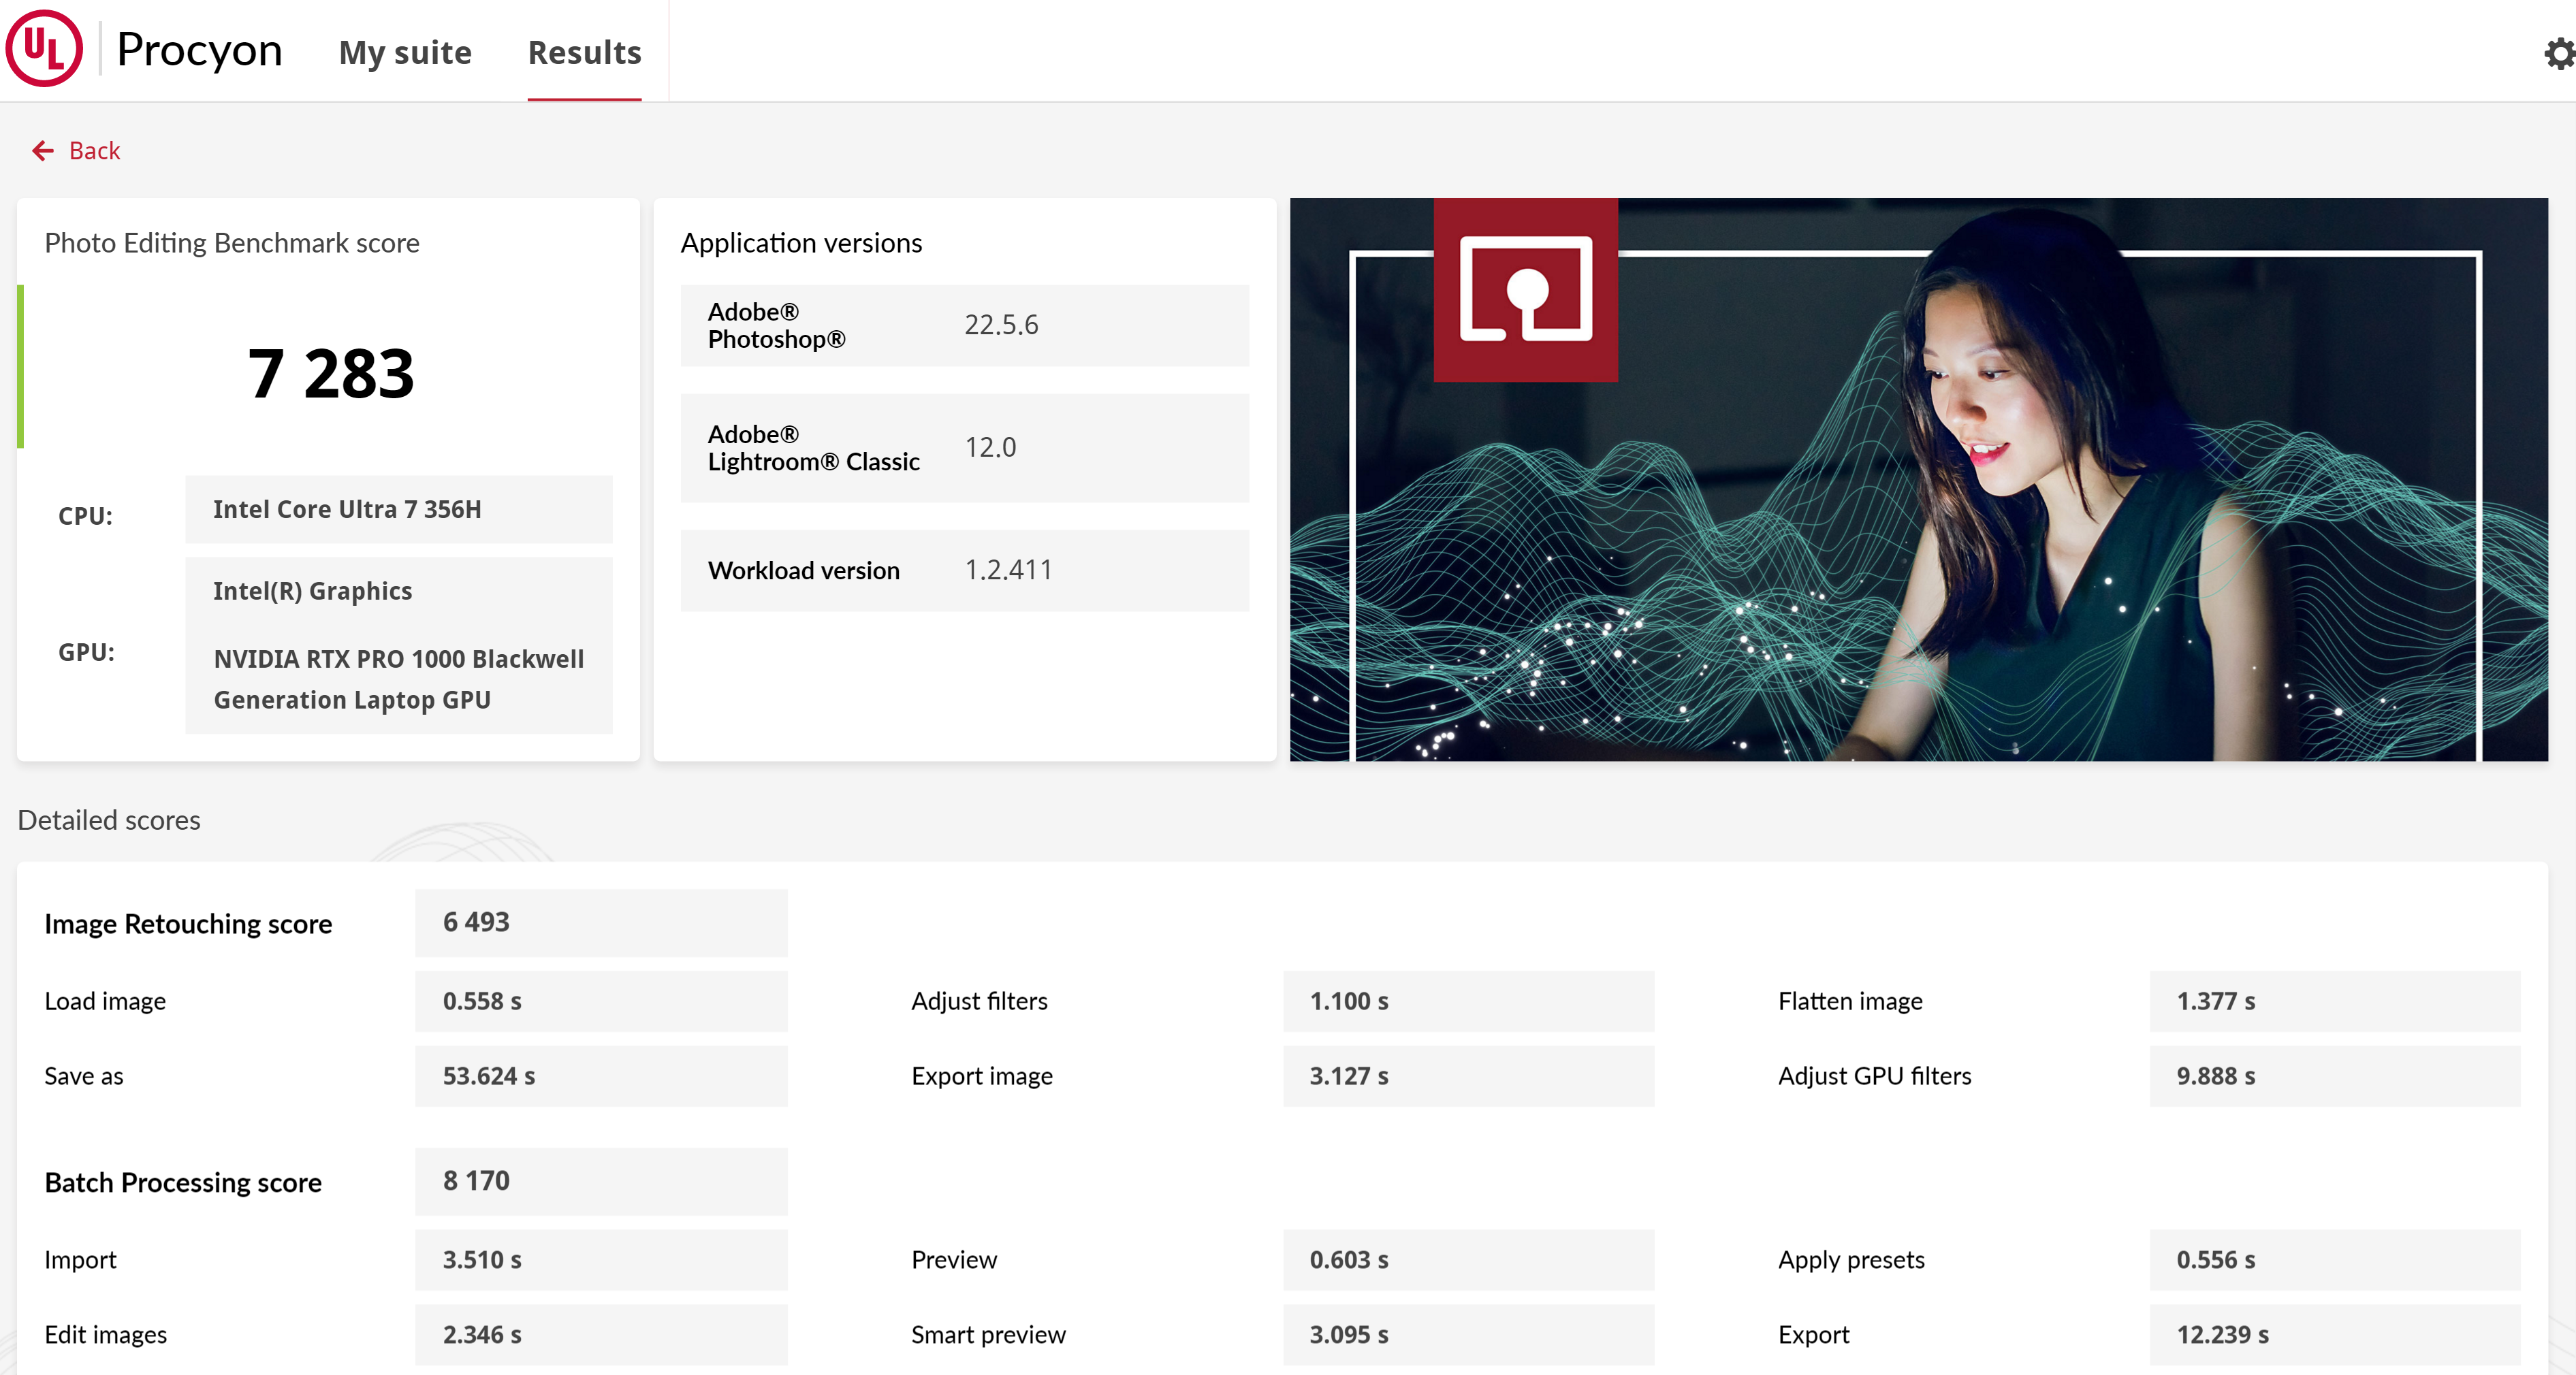Open the My suite tab
Viewport: 2576px width, 1375px height.
coord(405,52)
